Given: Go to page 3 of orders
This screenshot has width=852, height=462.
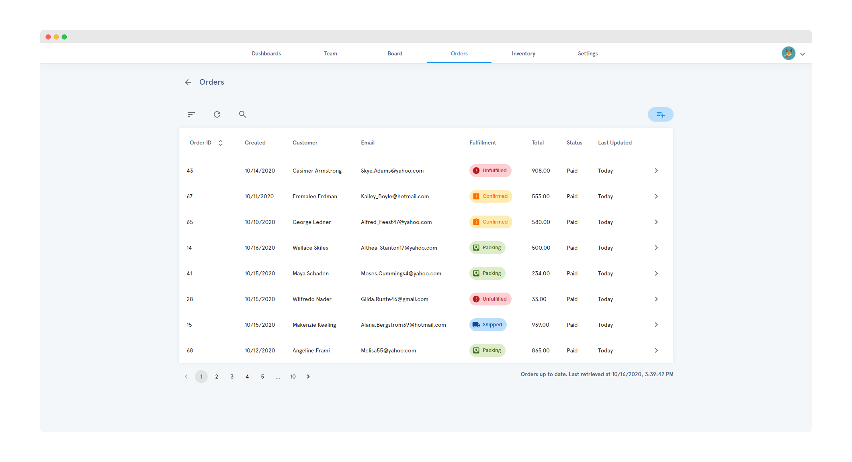Looking at the screenshot, I should (x=232, y=377).
